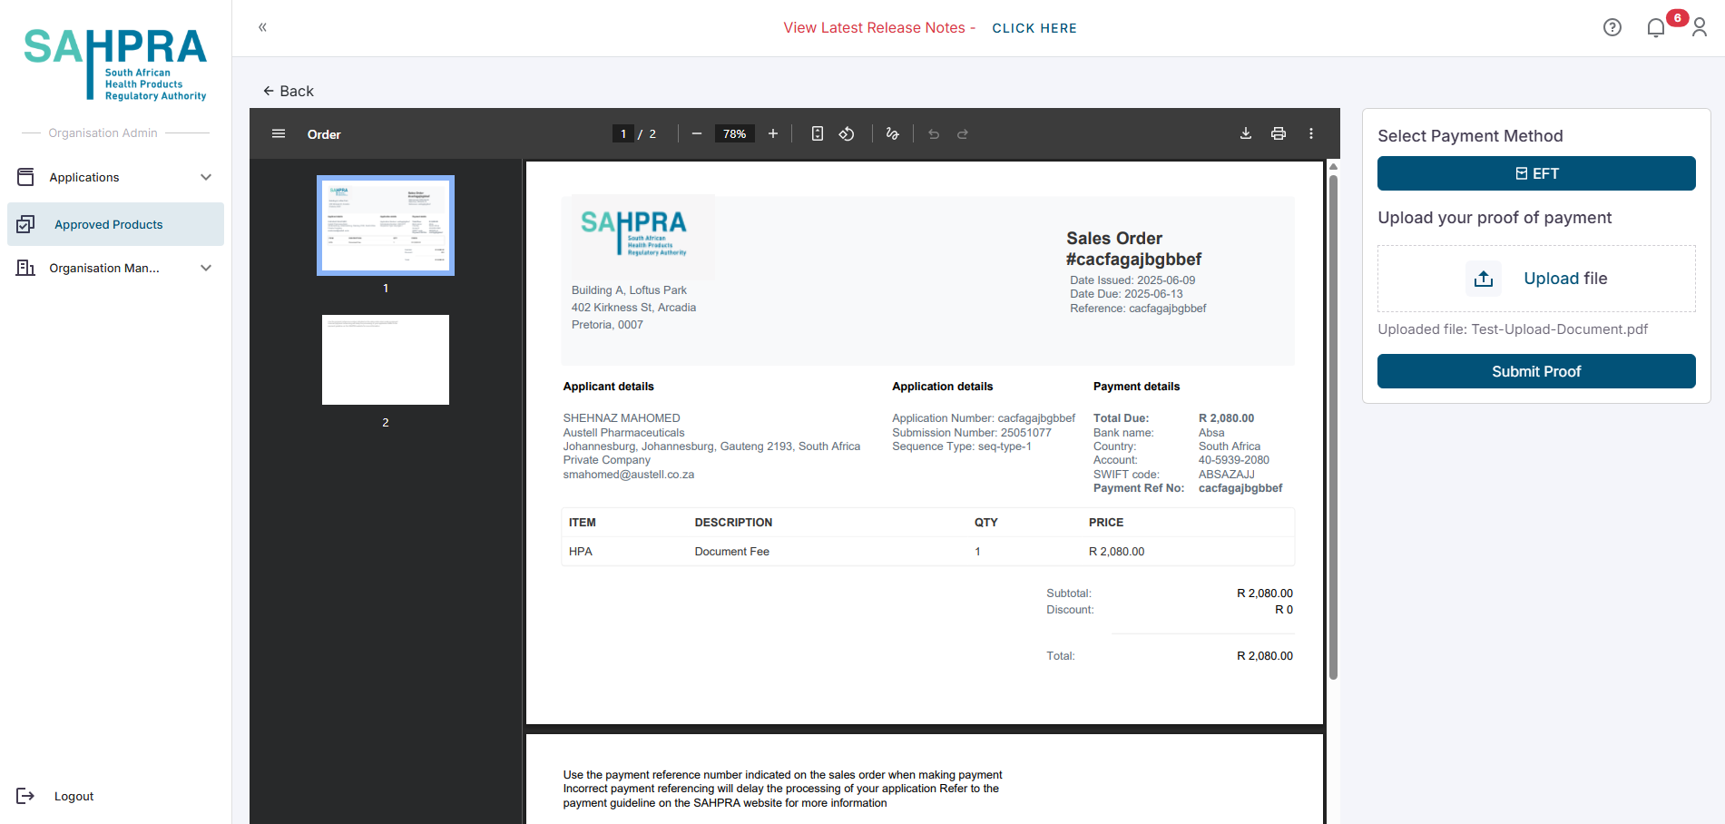Click the CLICK HERE release notes link
The width and height of the screenshot is (1725, 824).
coord(1034,28)
